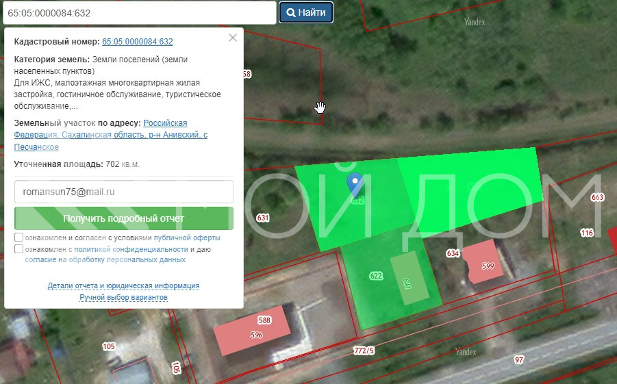Click the Найти search button
Screen dimensions: 617x384
click(306, 12)
